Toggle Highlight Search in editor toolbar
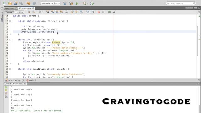 (62, 12)
